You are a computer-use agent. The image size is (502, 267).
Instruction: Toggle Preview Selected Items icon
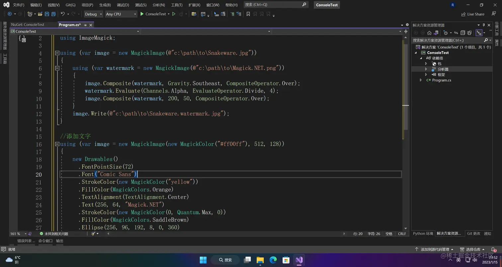(x=479, y=33)
